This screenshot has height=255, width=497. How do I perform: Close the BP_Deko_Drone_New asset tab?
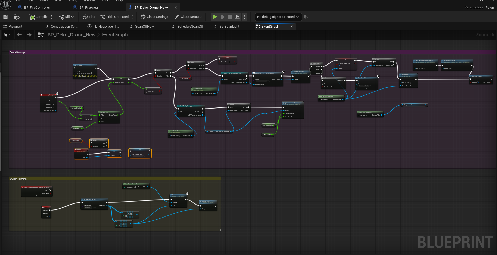tap(176, 8)
